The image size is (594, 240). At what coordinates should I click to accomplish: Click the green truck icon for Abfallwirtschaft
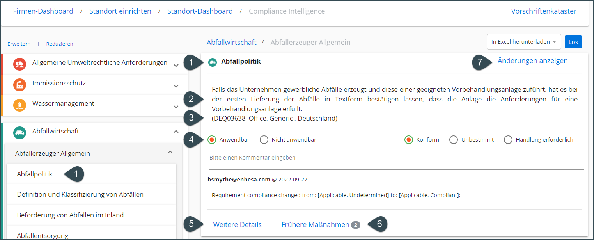[20, 133]
